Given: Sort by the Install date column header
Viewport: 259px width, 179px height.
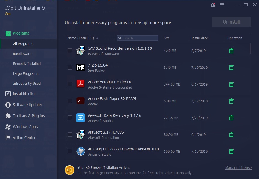Looking at the screenshot, I should pos(199,38).
